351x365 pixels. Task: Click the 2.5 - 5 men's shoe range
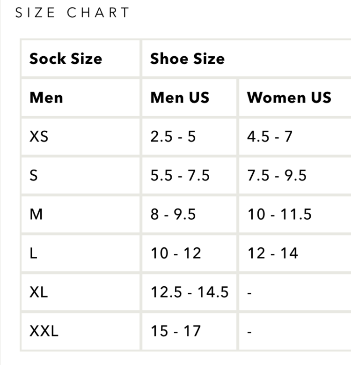[x=173, y=136]
